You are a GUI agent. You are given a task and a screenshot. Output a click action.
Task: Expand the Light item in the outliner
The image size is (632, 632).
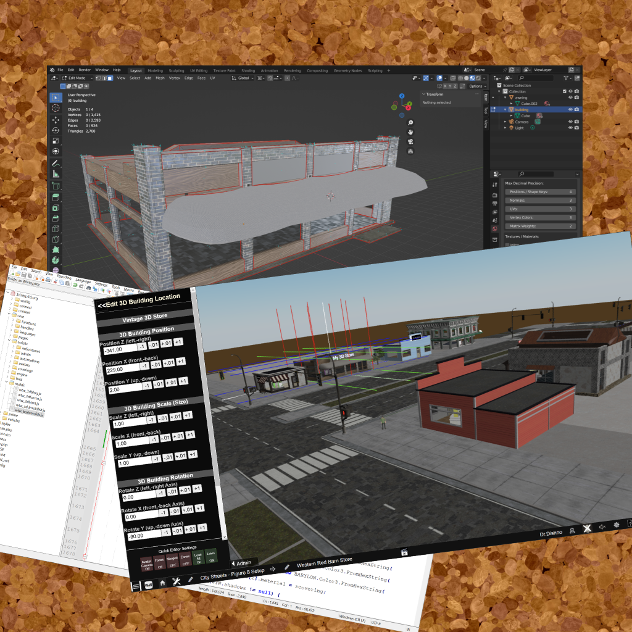[x=505, y=128]
